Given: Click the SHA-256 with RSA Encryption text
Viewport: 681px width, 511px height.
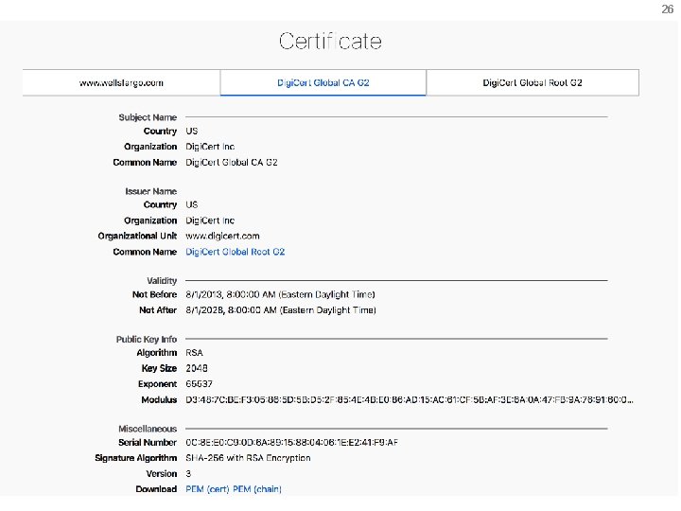Looking at the screenshot, I should (x=248, y=458).
